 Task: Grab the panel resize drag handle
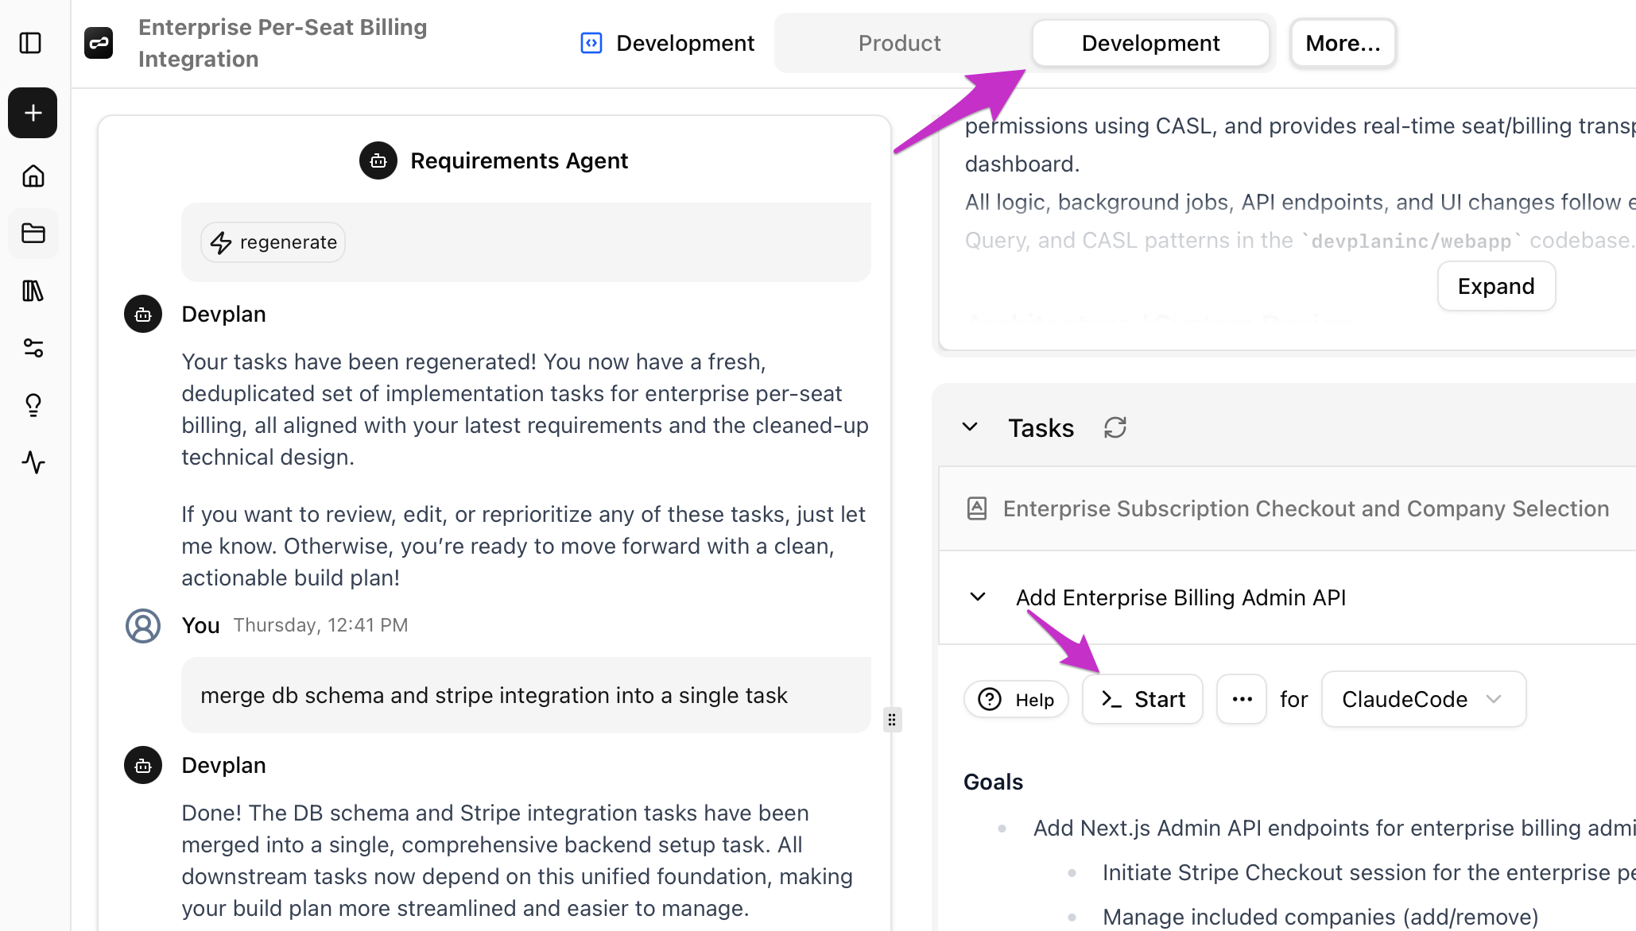tap(892, 720)
